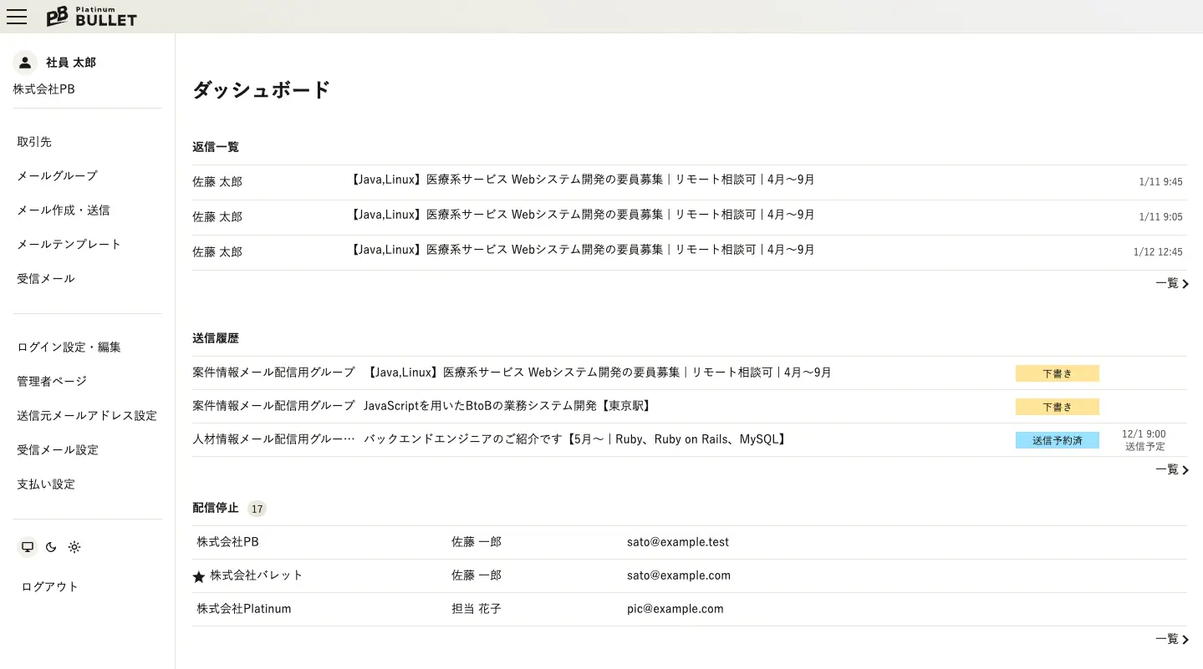Open 受信メール設定
1203x669 pixels.
(58, 449)
